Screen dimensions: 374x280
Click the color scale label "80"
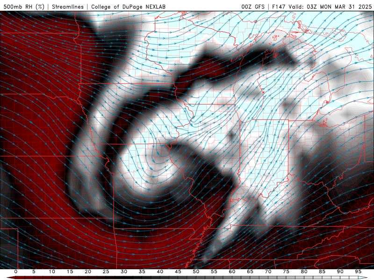[304, 272]
